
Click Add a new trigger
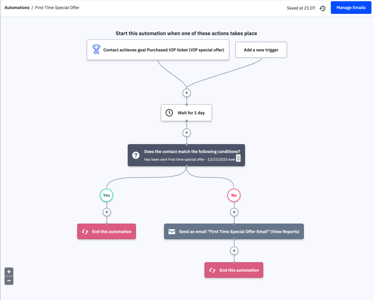261,50
